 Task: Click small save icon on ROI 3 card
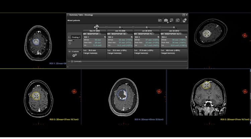pos(158,37)
